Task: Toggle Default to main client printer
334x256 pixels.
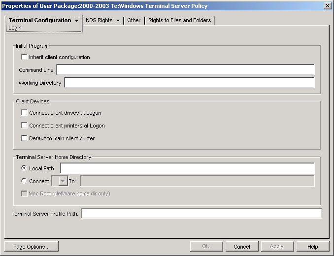Action: click(x=24, y=138)
